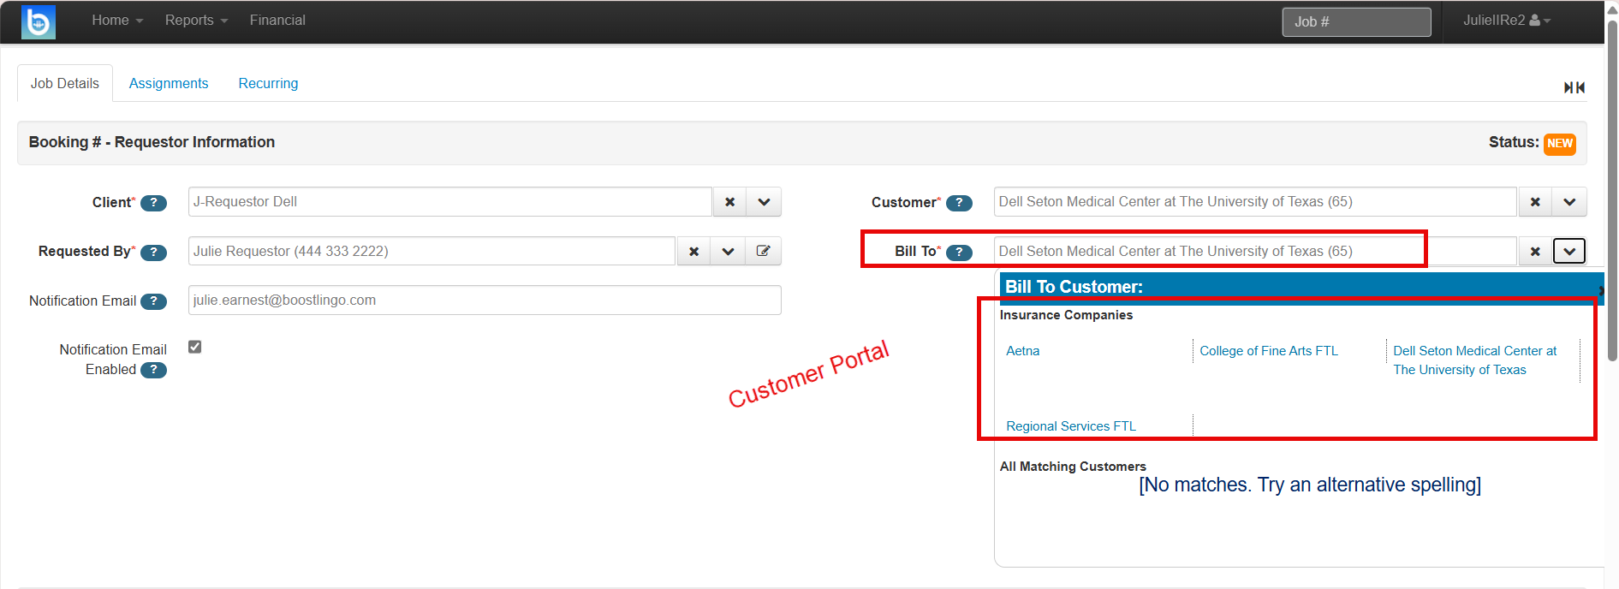Screen dimensions: 1619x589
Task: Click the All Matching Customers heading
Action: 1073,467
